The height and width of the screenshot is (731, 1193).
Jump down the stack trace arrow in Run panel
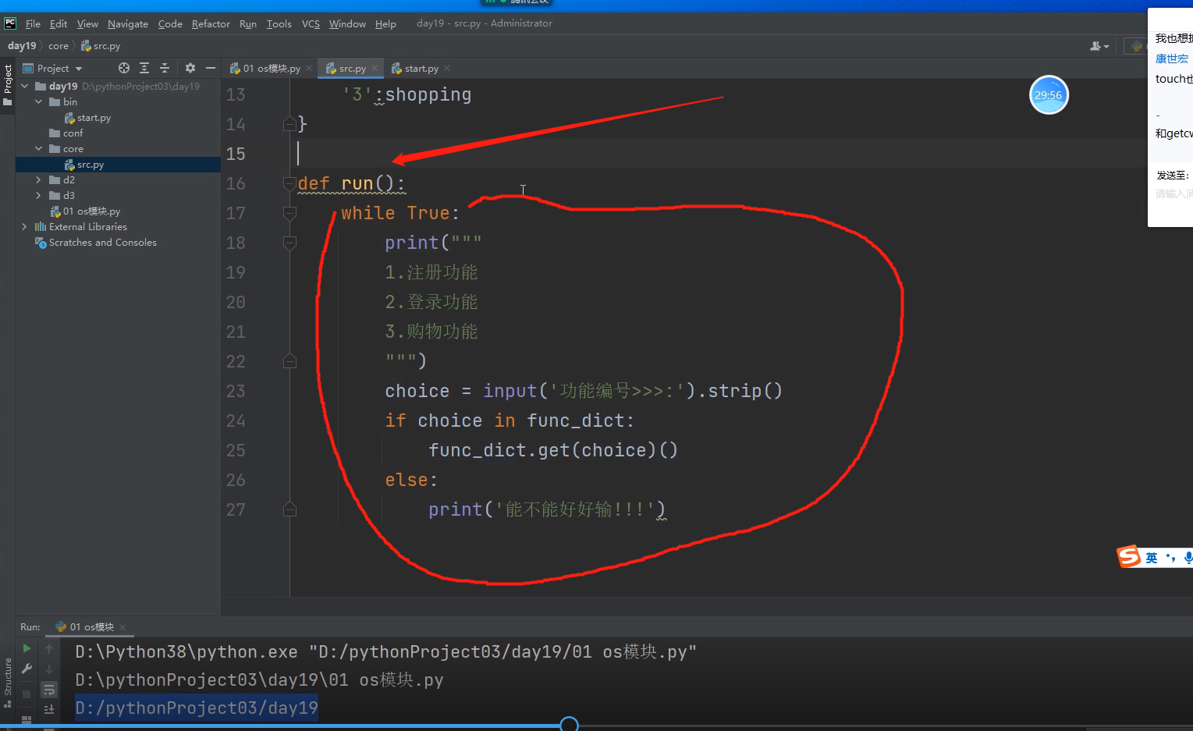coord(49,669)
